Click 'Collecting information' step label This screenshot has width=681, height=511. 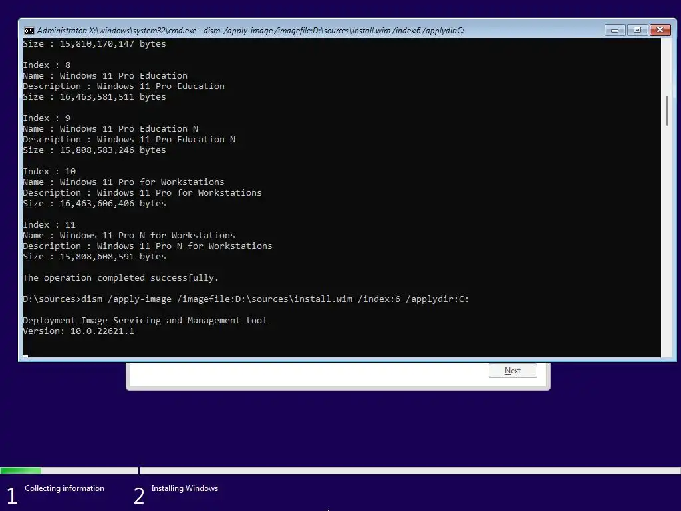[65, 488]
